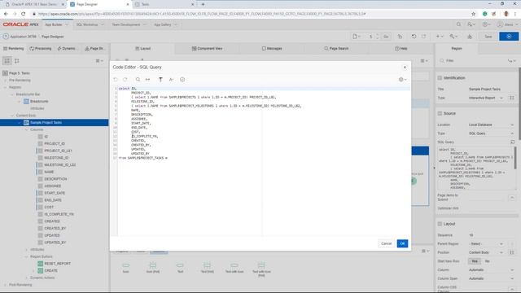521x293 pixels.
Task: Open the user account menu
Action: [507, 24]
